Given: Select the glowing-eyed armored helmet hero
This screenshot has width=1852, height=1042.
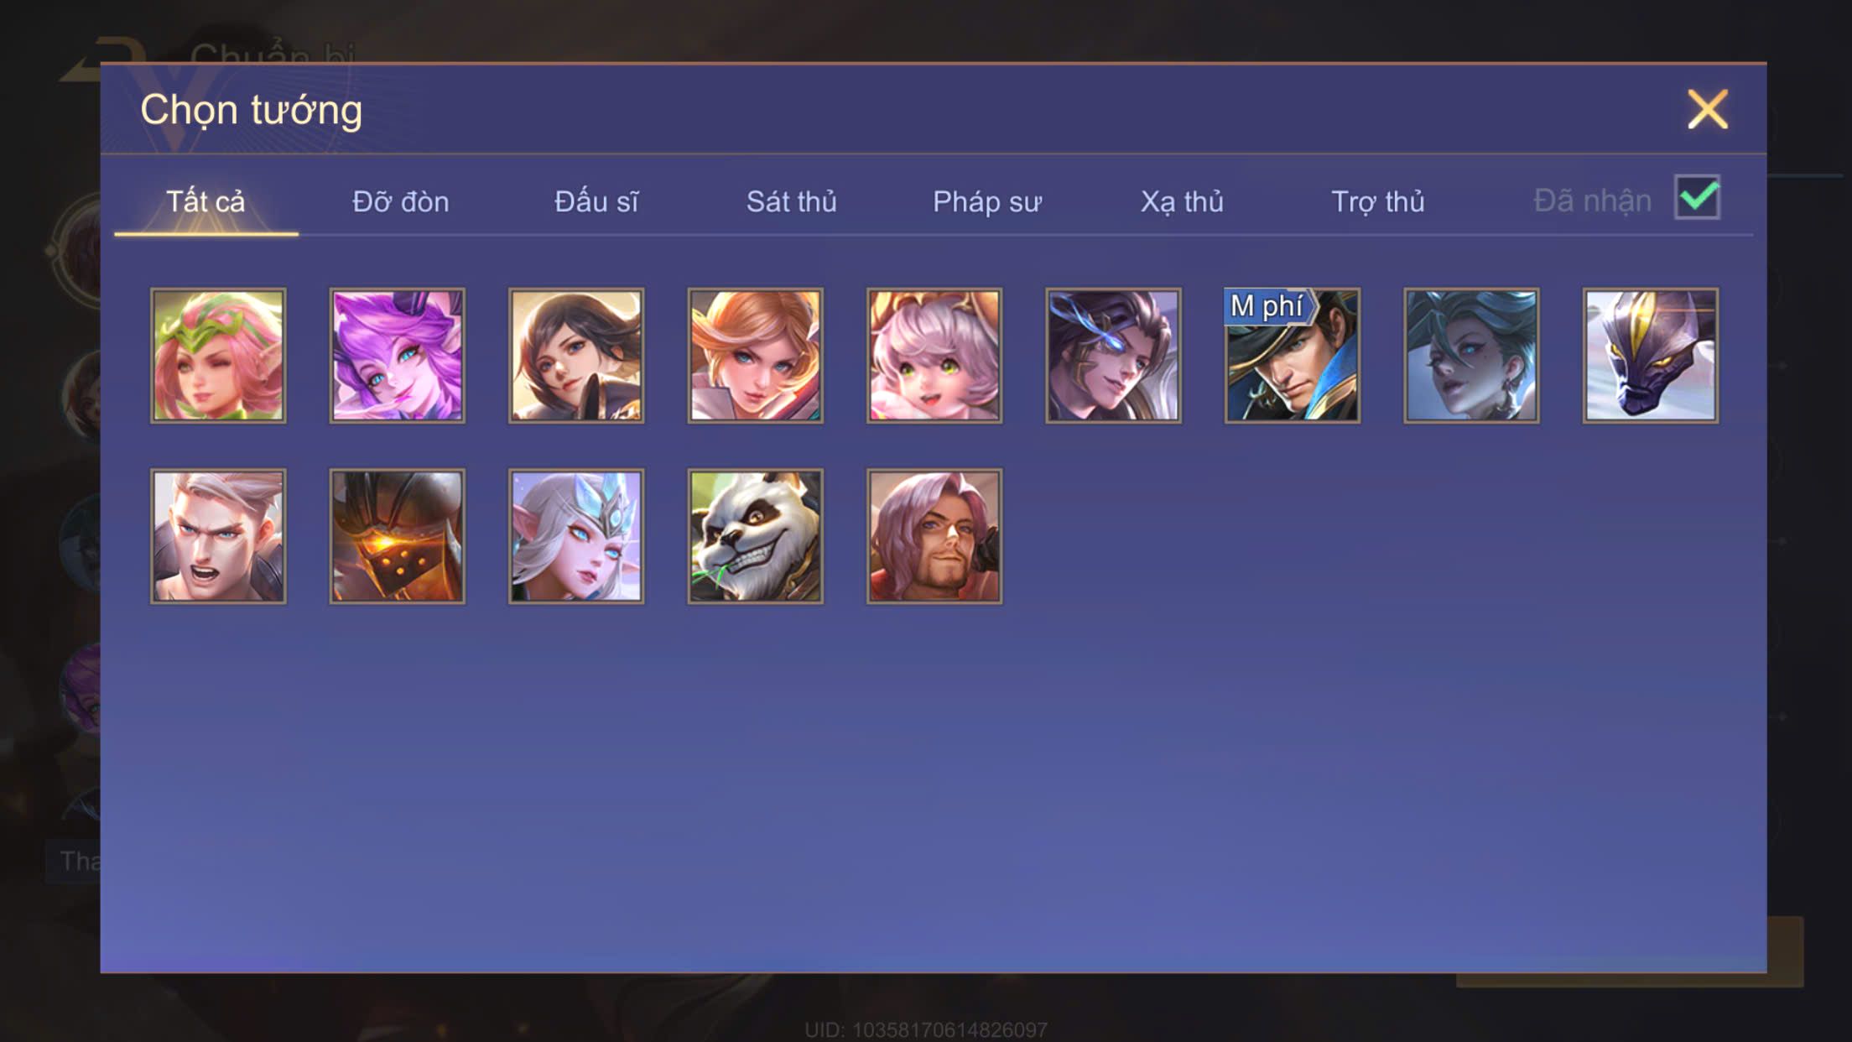Looking at the screenshot, I should 397,536.
